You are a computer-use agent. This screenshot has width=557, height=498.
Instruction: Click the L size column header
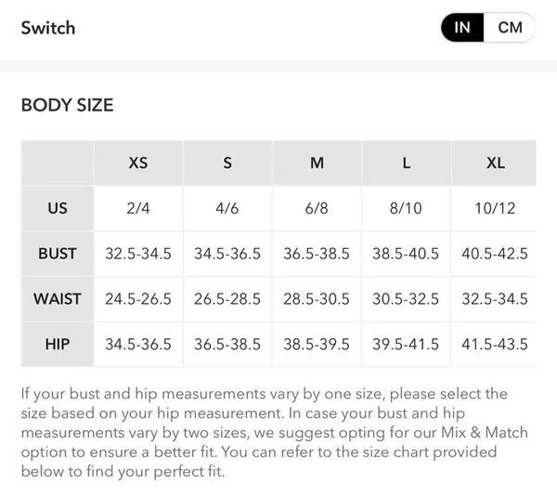point(407,164)
